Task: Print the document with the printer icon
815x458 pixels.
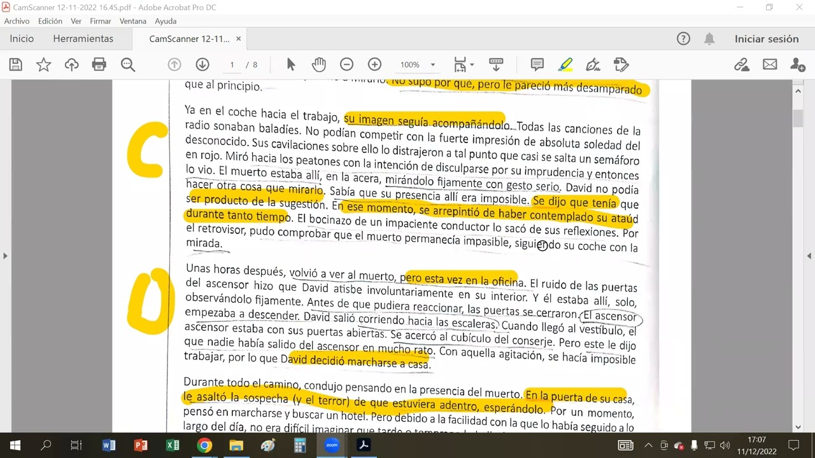Action: [99, 64]
